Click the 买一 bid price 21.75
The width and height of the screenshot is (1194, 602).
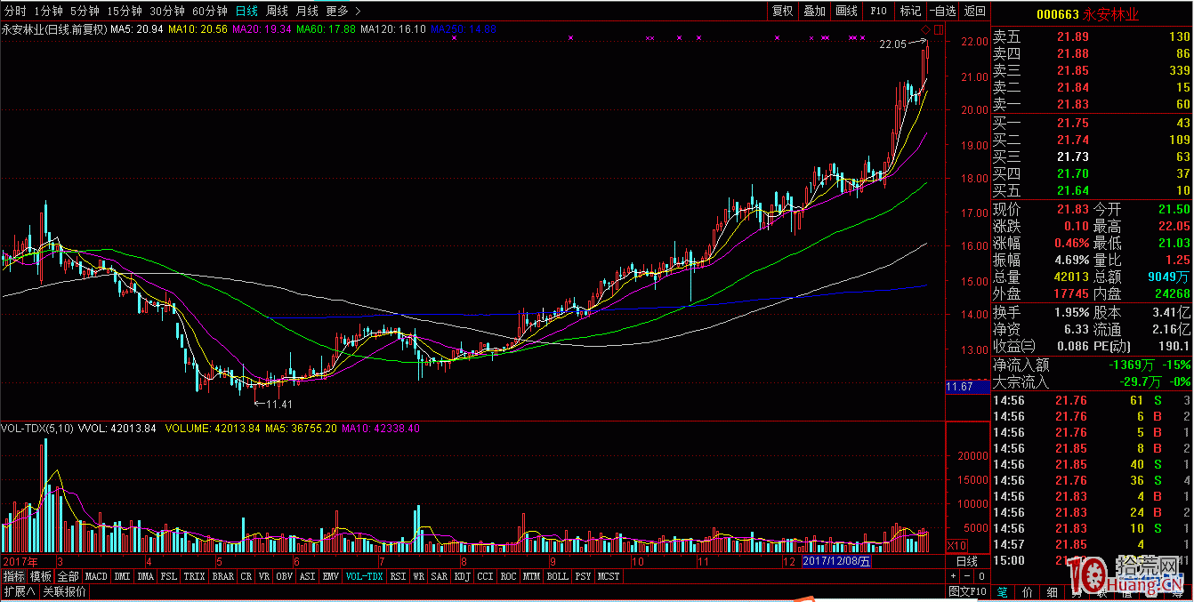pos(1072,123)
